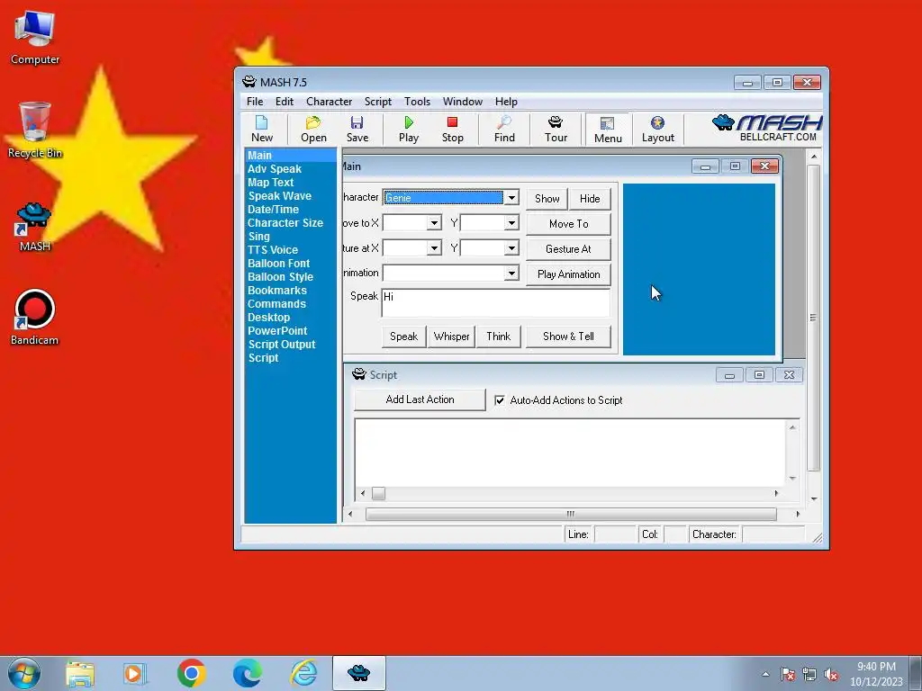Screen dimensions: 922x691
Task: Toggle the Menu toolbar button
Action: point(608,130)
